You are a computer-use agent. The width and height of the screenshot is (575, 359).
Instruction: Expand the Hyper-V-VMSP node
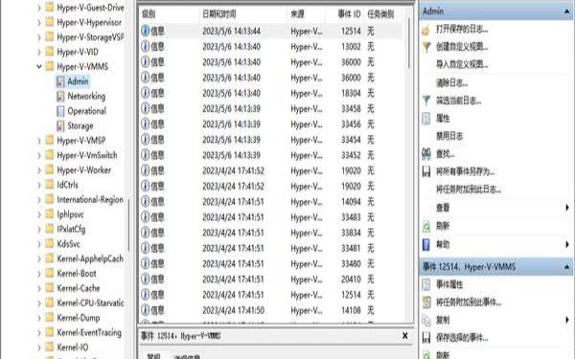(39, 141)
